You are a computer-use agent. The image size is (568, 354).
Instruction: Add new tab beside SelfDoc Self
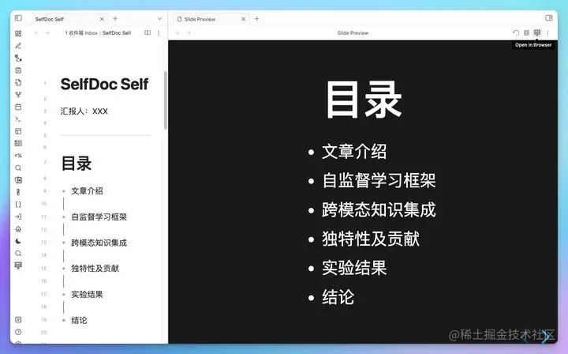pos(115,18)
